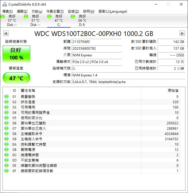Minimize the CrystalDiskInfo window
The width and height of the screenshot is (188, 193).
tap(156, 4)
